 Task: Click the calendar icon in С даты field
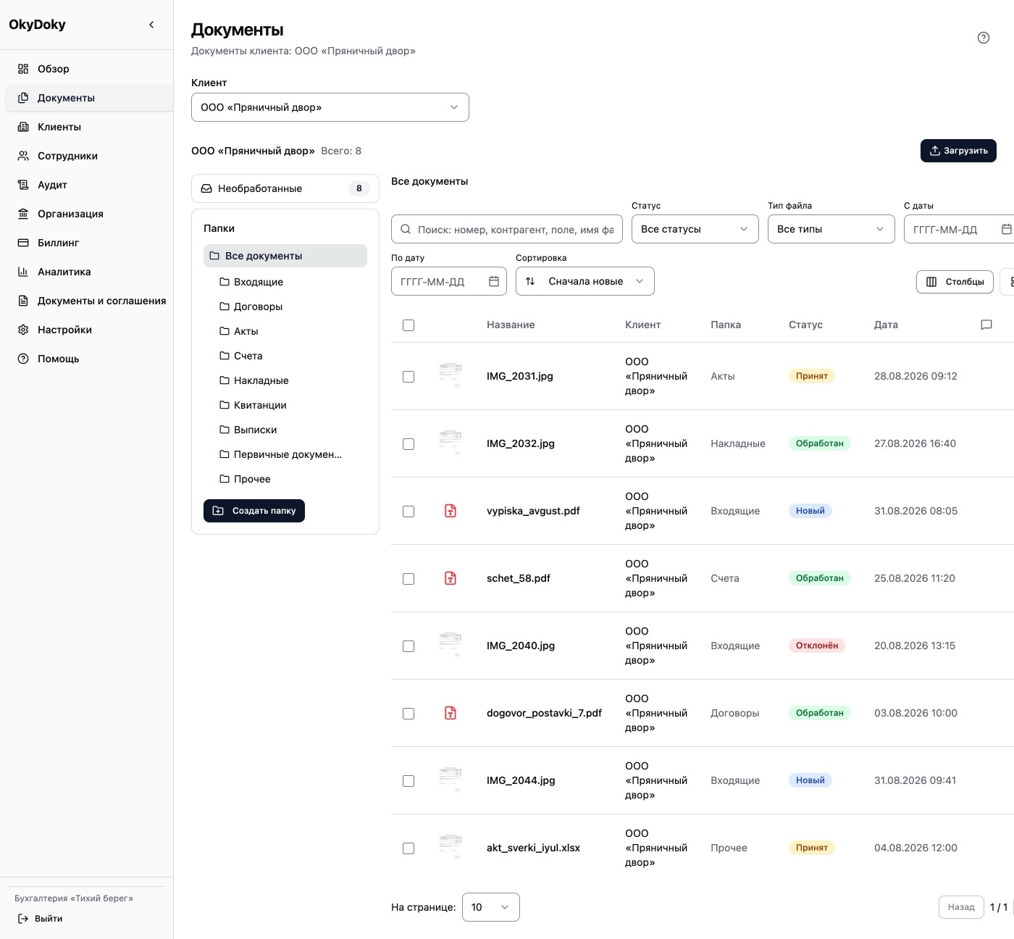[1006, 229]
